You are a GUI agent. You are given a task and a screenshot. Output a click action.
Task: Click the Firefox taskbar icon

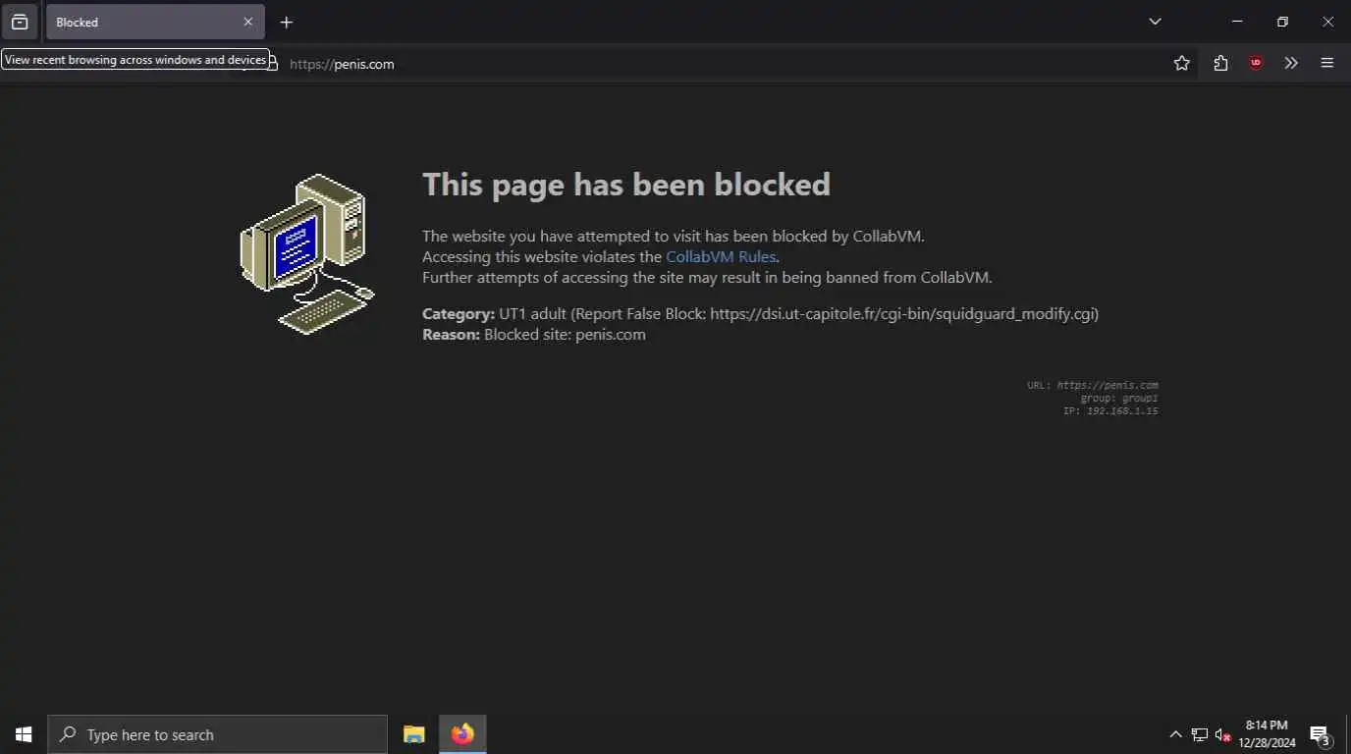click(x=462, y=734)
